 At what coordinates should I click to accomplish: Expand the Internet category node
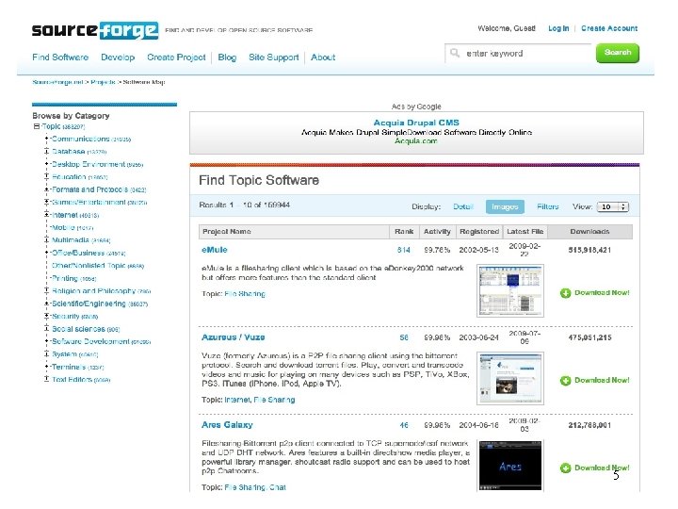tap(46, 215)
